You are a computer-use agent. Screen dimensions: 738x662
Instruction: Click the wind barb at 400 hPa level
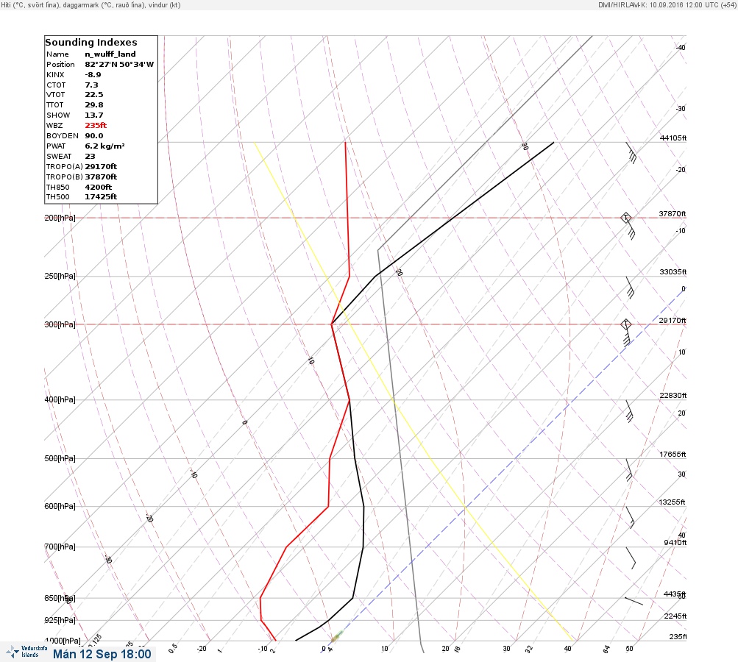(629, 411)
